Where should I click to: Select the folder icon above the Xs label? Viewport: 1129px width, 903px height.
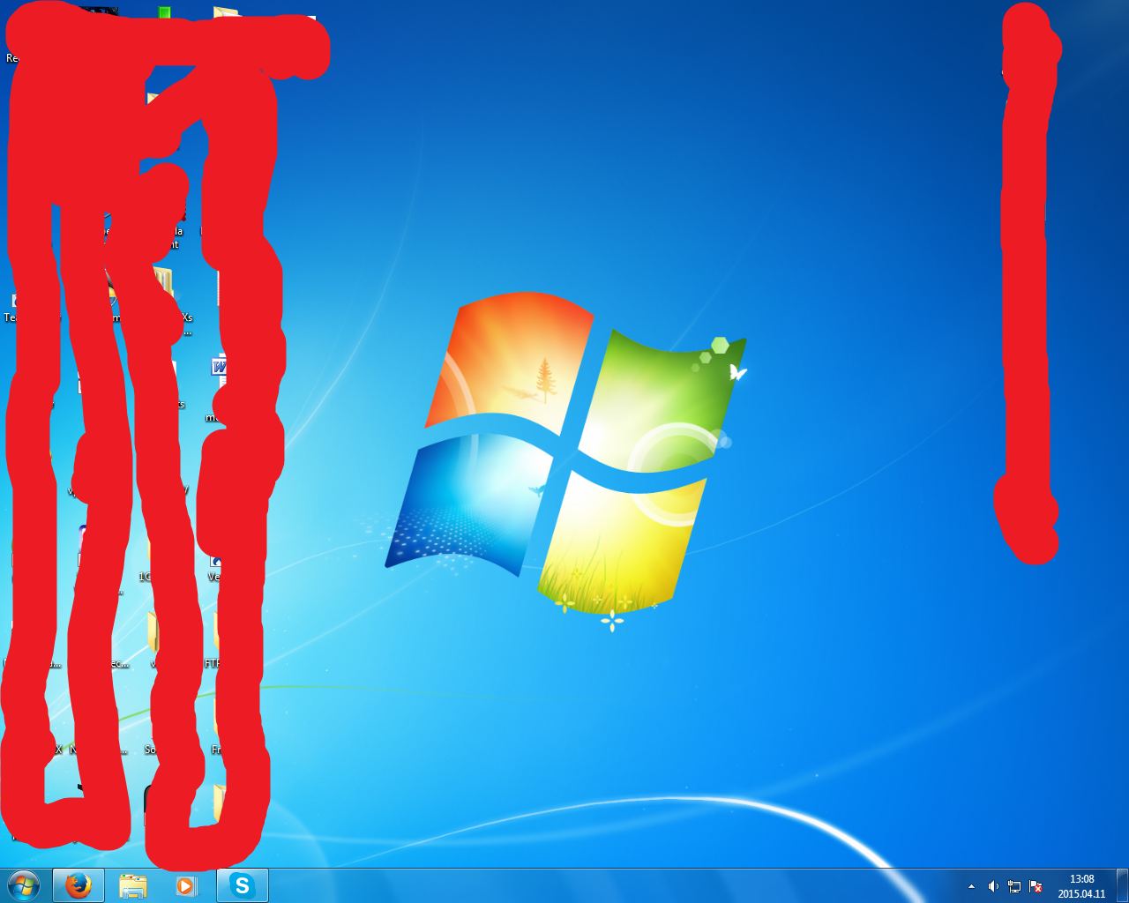tap(164, 282)
